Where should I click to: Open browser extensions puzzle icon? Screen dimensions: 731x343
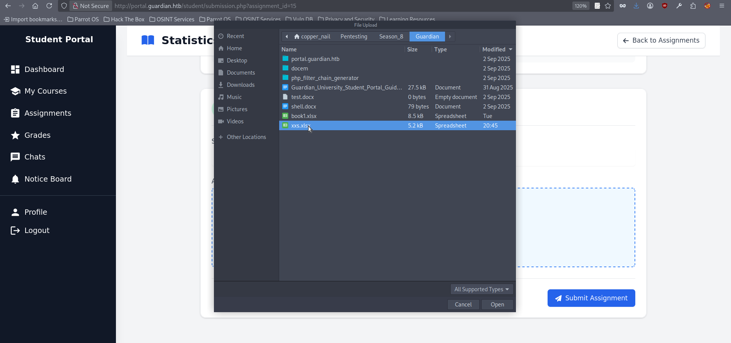click(693, 6)
